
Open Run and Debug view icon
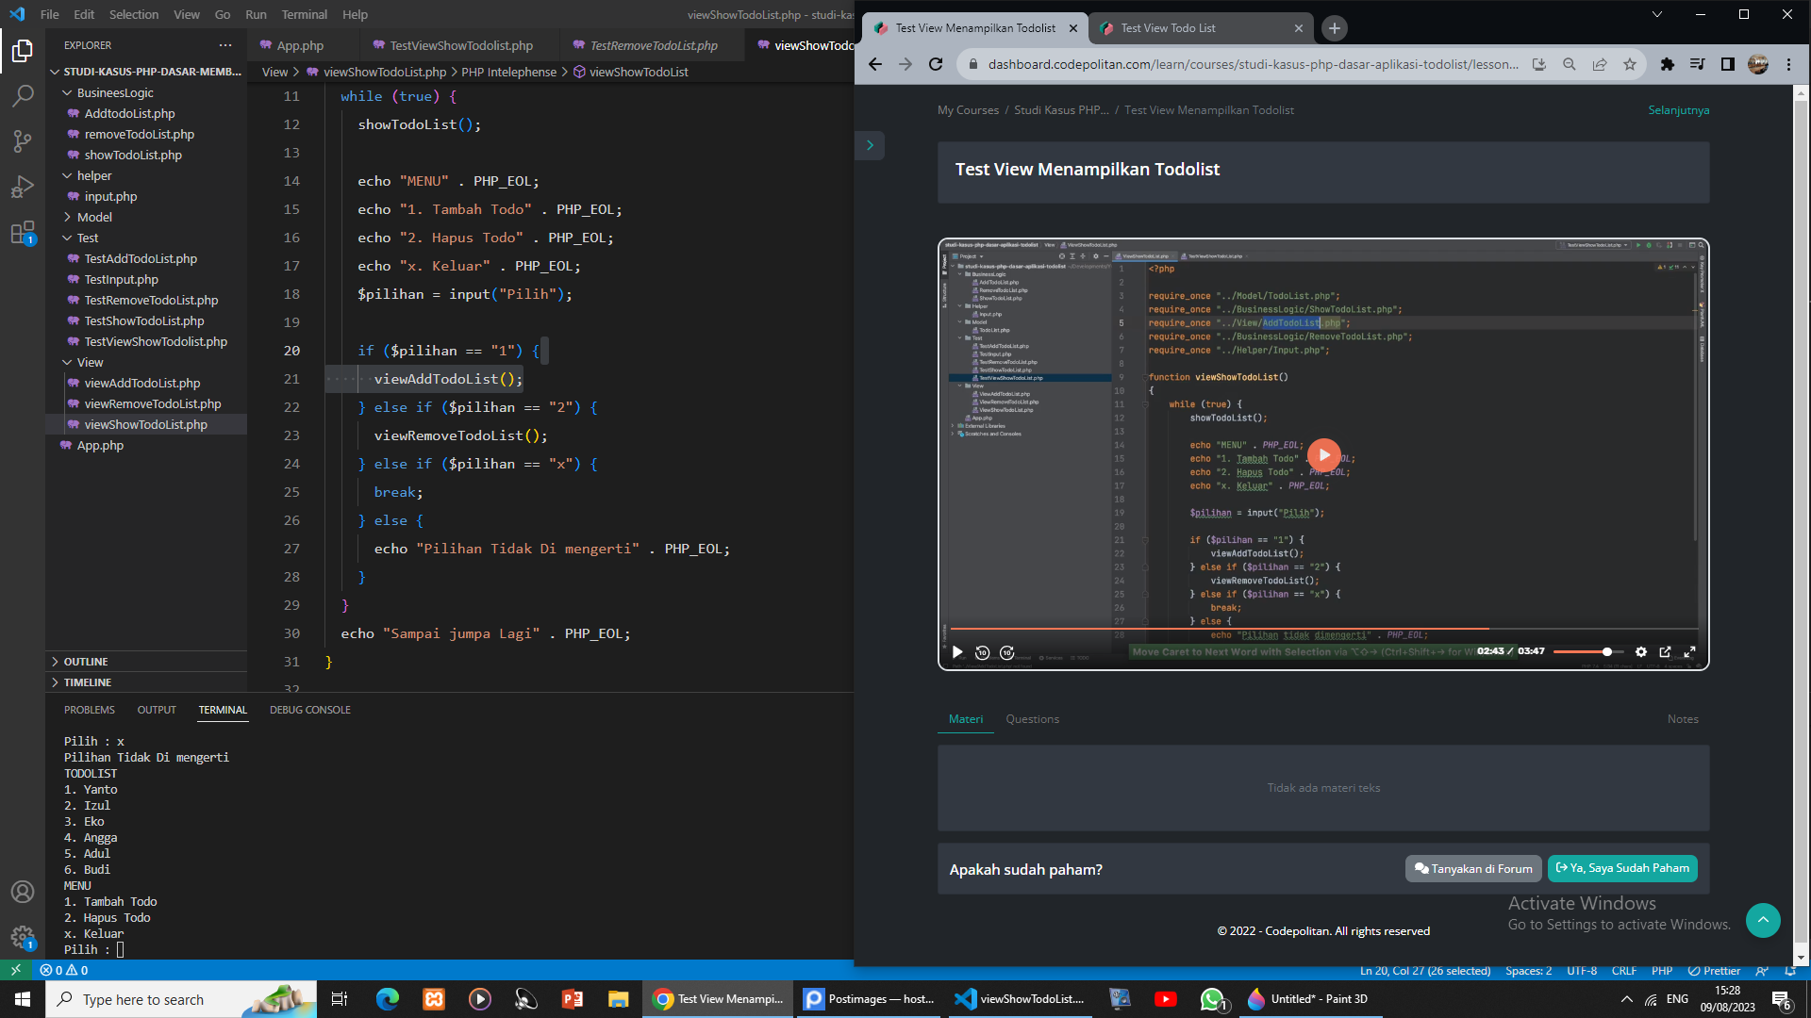pyautogui.click(x=23, y=187)
